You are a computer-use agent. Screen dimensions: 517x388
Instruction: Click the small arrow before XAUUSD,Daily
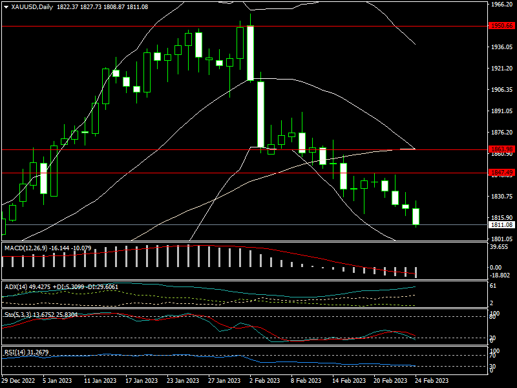[x=6, y=6]
